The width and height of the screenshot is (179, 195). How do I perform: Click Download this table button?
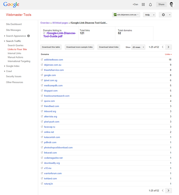[x=51, y=47]
